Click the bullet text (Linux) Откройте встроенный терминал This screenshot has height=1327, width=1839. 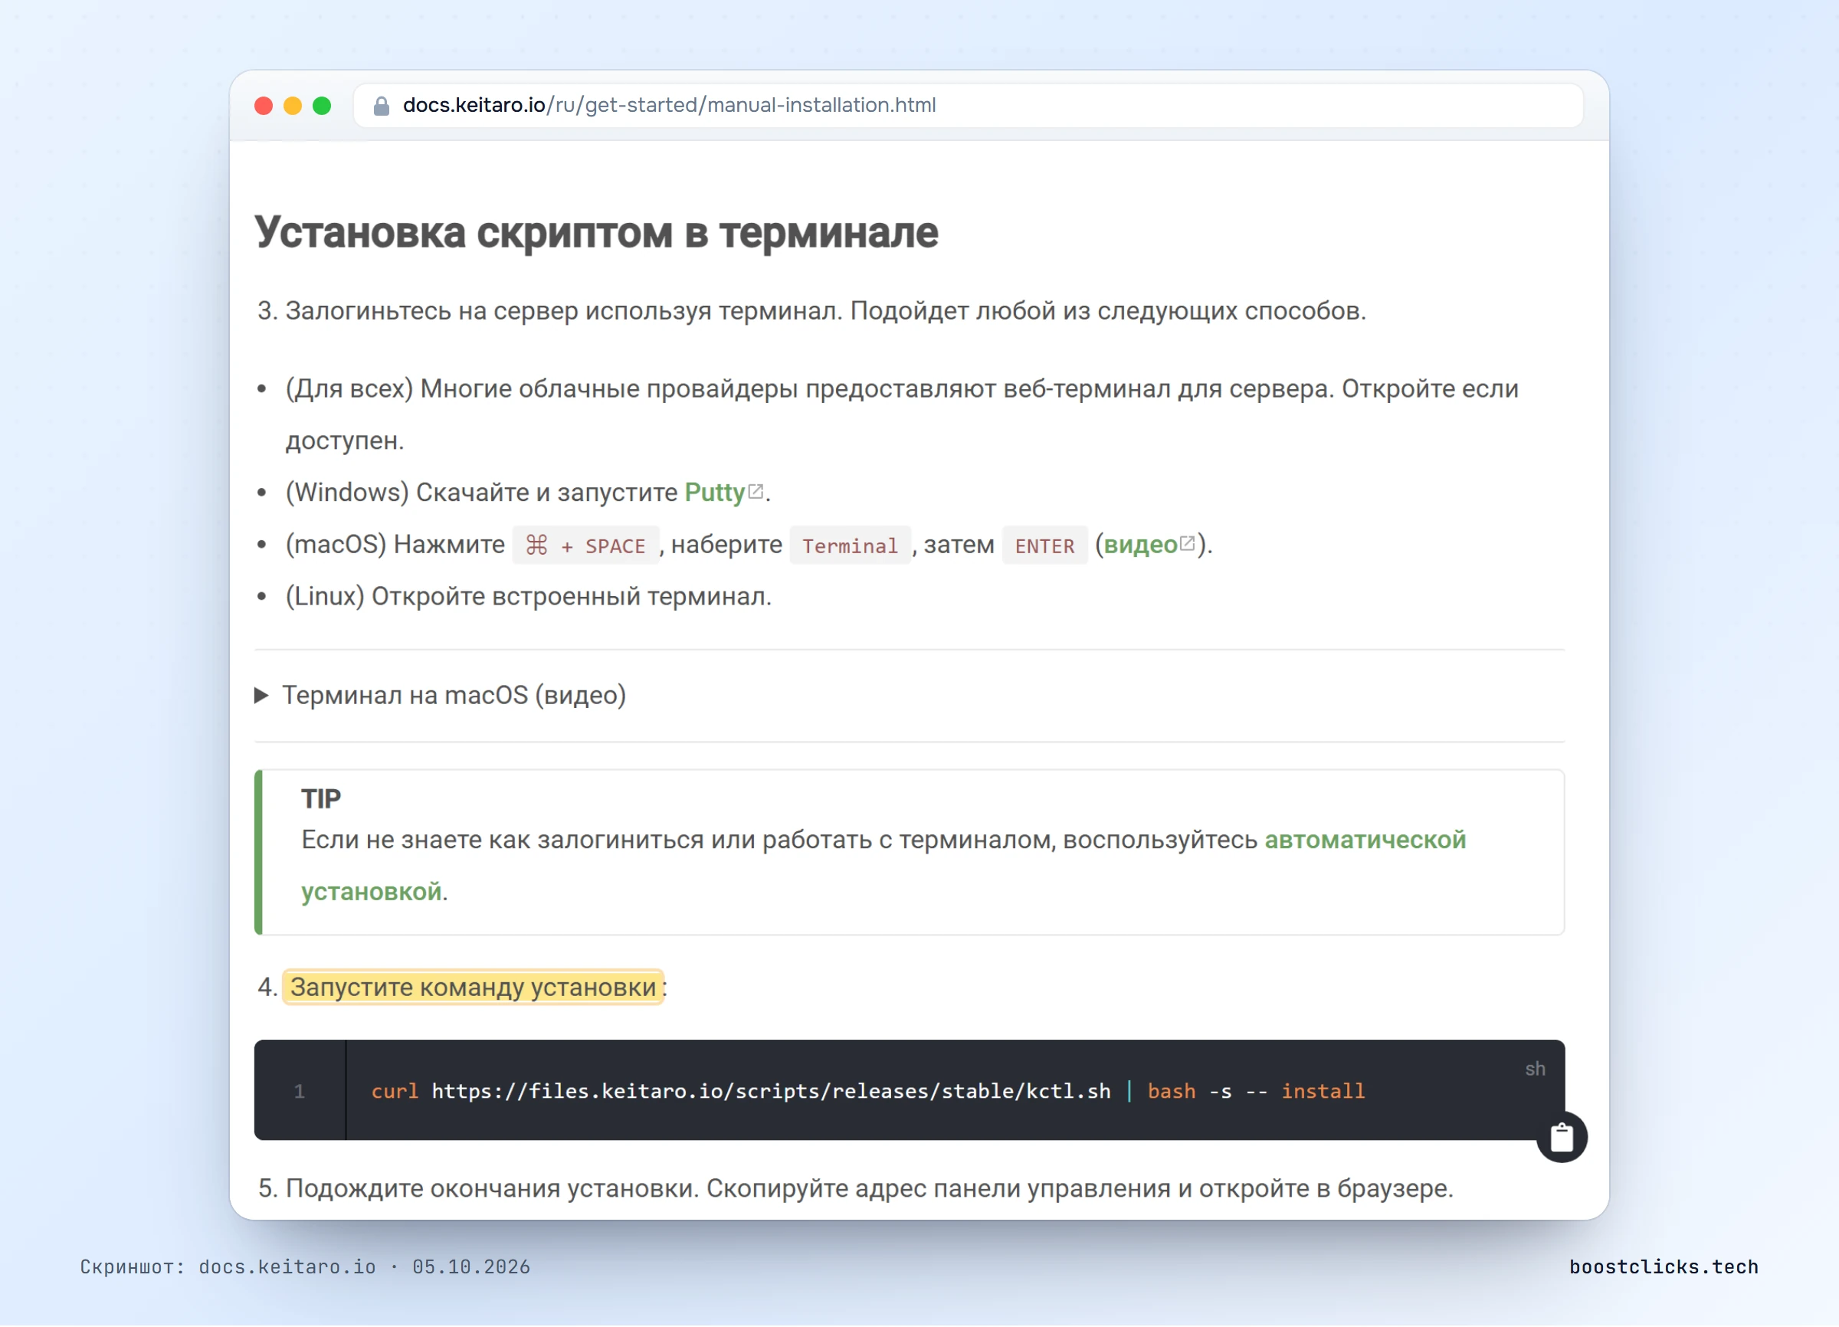[x=529, y=597]
